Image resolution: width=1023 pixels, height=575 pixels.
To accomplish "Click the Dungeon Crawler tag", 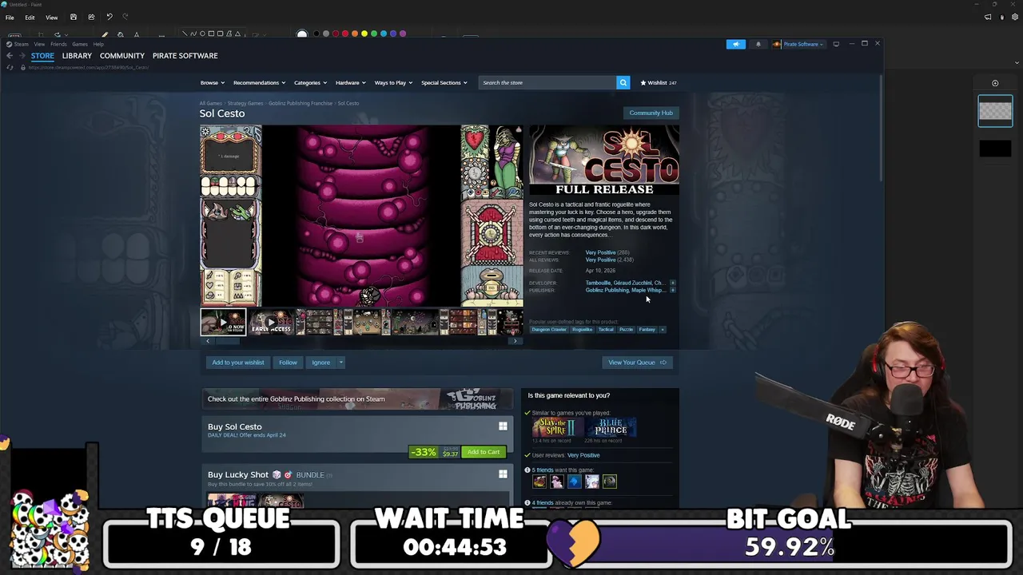I will (x=549, y=329).
